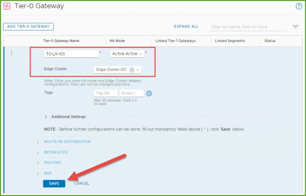Image resolution: width=306 pixels, height=196 pixels.
Task: Click the Save button
Action: click(x=54, y=183)
